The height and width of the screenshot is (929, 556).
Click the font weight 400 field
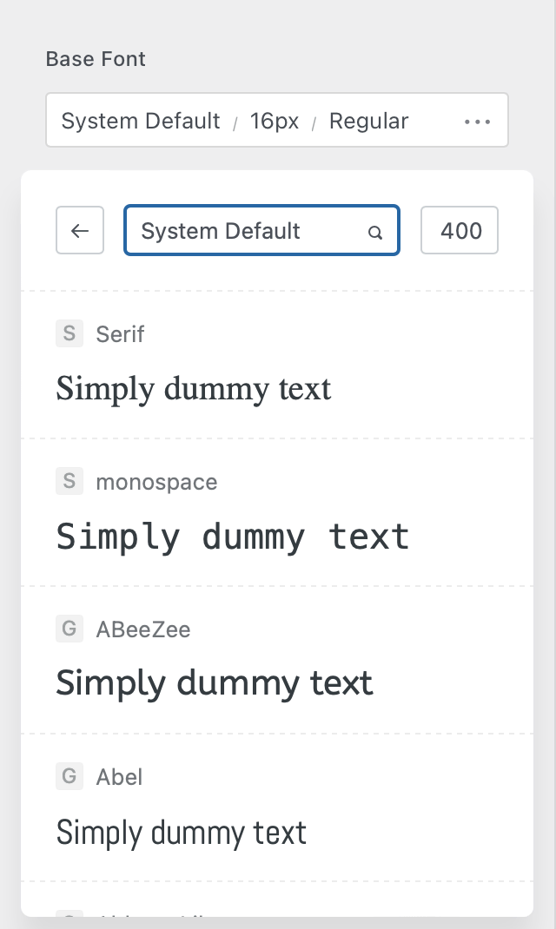click(460, 231)
